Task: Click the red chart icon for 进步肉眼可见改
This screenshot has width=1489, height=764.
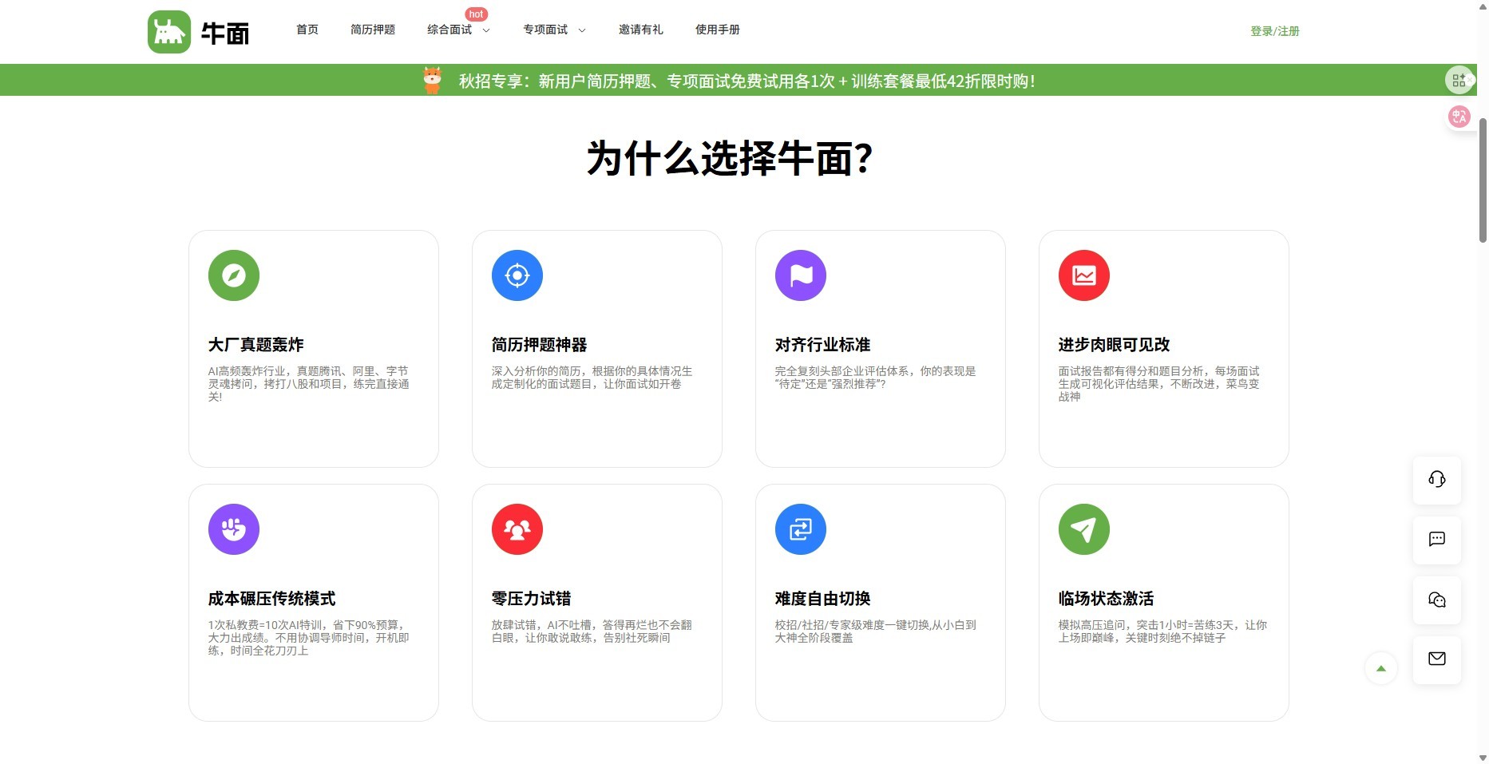Action: click(1084, 275)
